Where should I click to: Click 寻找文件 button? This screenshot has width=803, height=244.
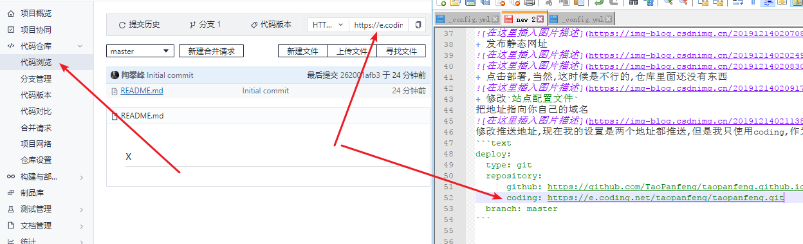(x=401, y=51)
